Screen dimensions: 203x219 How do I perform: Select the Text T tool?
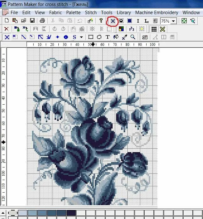pos(108,37)
